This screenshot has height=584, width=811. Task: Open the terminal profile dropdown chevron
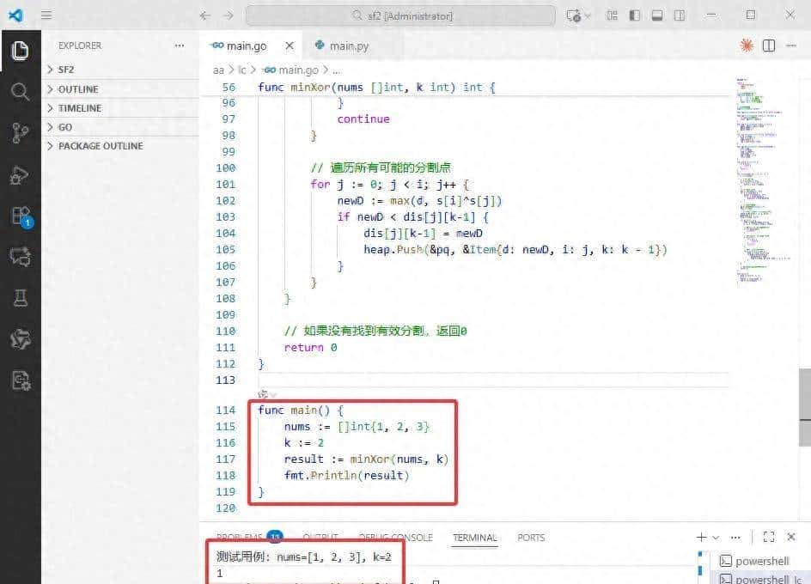(x=716, y=537)
